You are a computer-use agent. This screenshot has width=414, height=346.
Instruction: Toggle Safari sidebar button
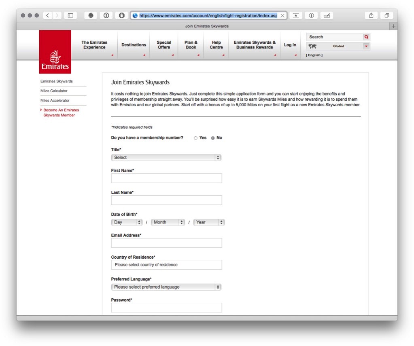coord(70,15)
